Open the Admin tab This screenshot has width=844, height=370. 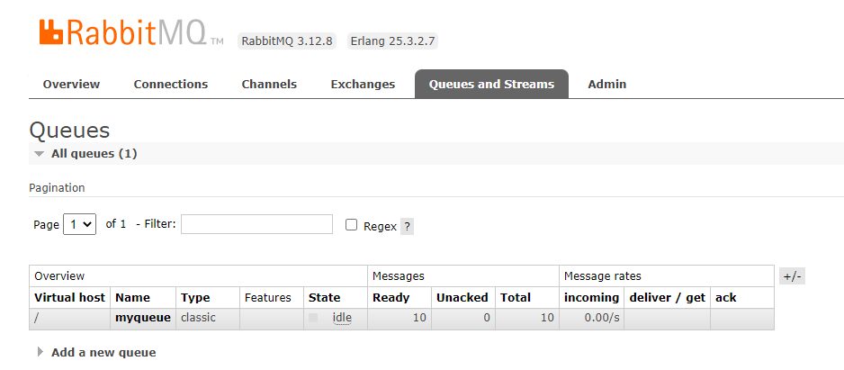pos(607,84)
